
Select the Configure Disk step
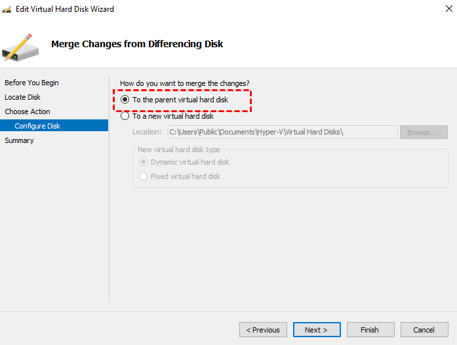(37, 126)
